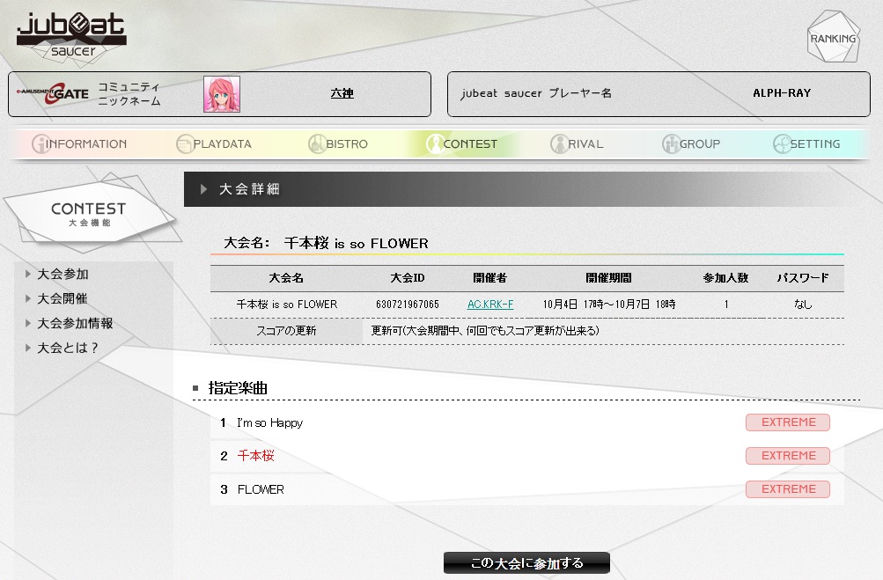The width and height of the screenshot is (883, 580).
Task: Open the INFORMATION tab label
Action: (x=86, y=144)
